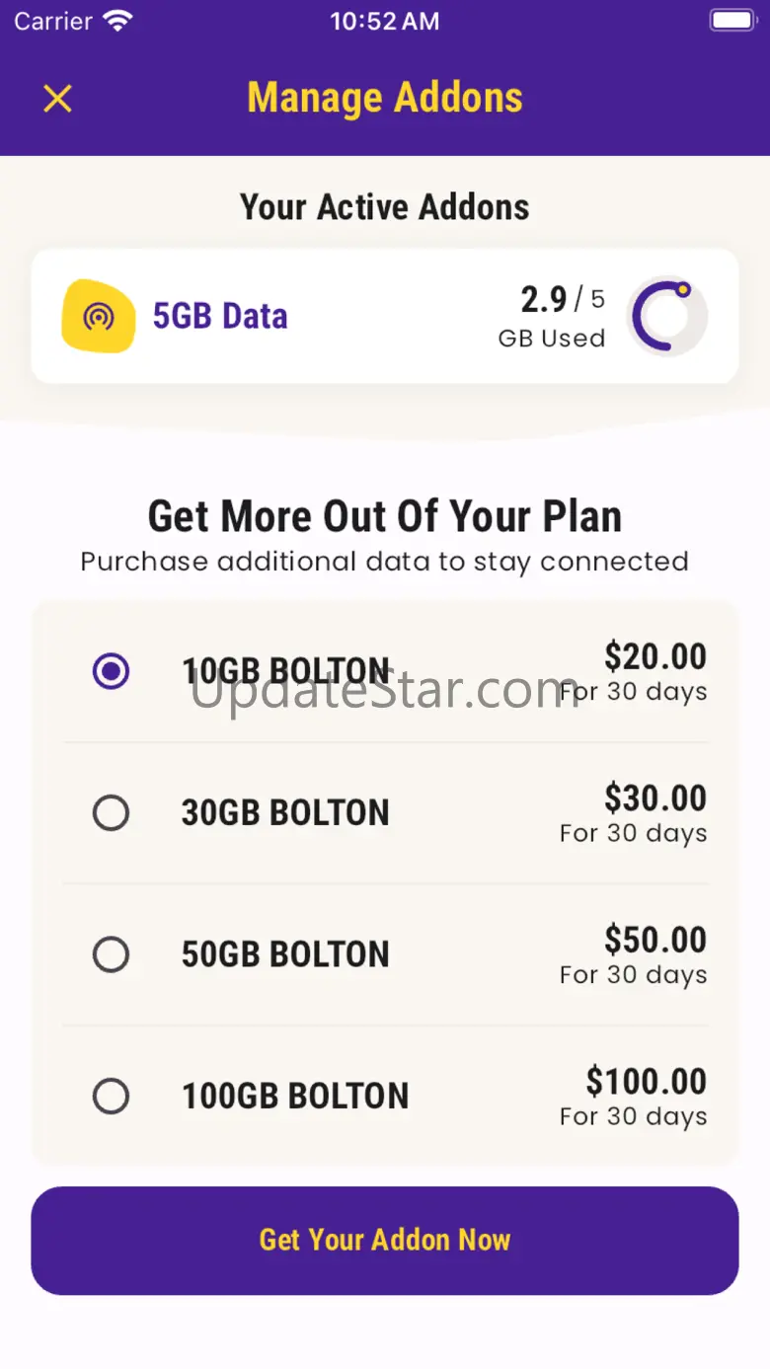
Task: Tap the $20.00 price for 10GB
Action: coord(655,657)
